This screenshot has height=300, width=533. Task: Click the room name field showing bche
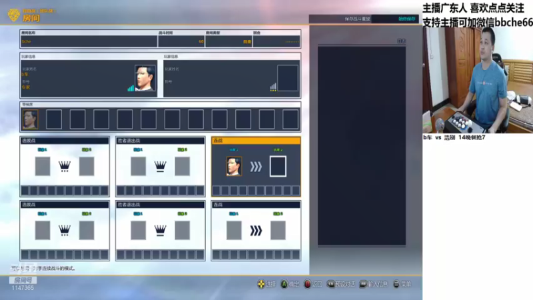pyautogui.click(x=89, y=41)
